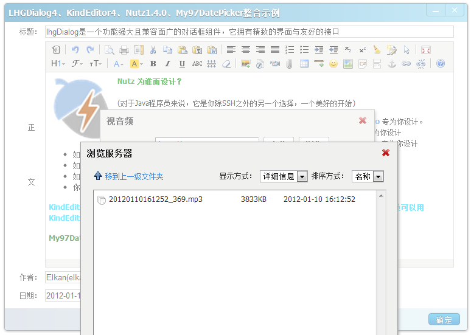
Task: Toggle HTML source view icon
Action: tap(56, 49)
